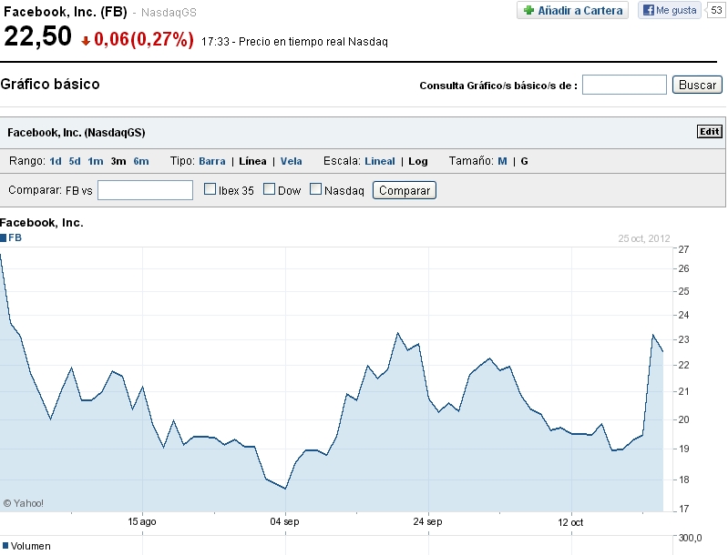Click the blue FB legend square
Viewport: 728px width, 555px height.
pos(4,237)
